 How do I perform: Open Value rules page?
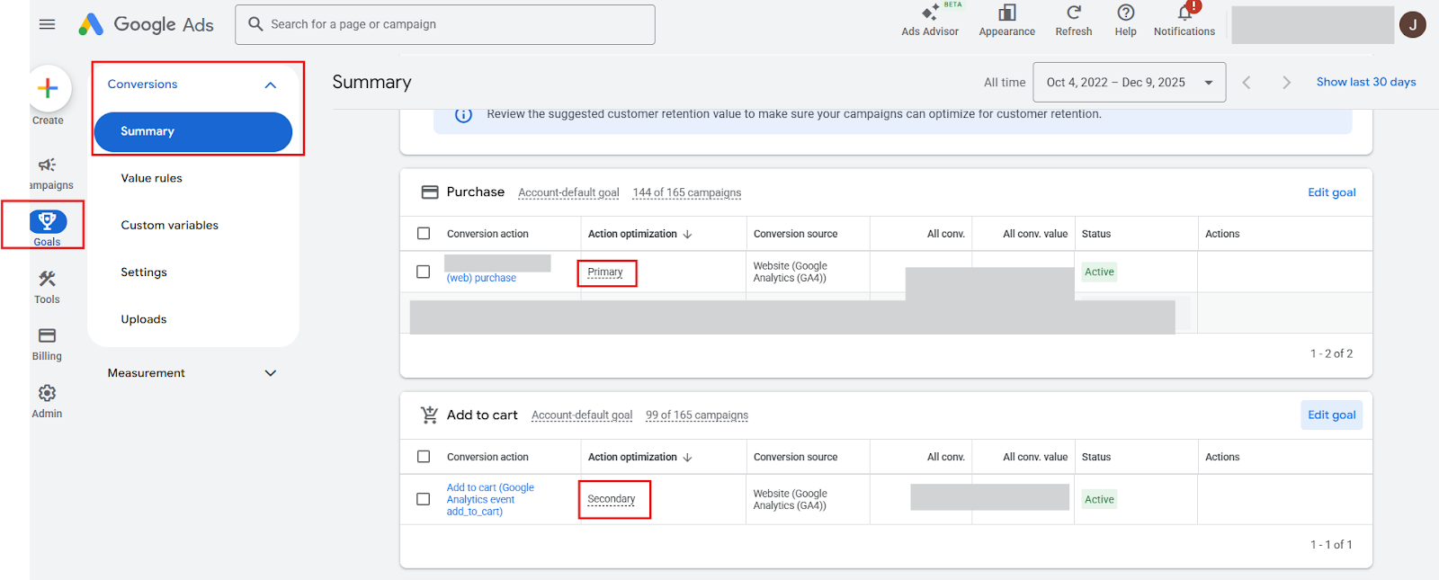(x=152, y=178)
